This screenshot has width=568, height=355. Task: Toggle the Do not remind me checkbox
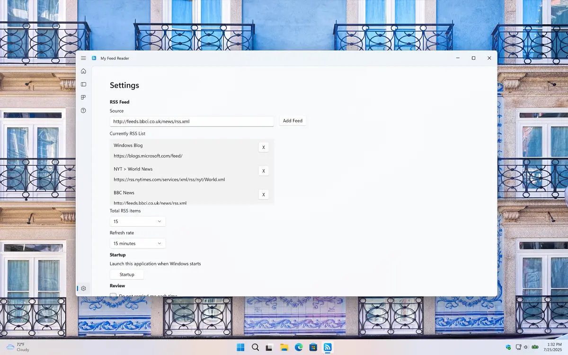click(113, 296)
